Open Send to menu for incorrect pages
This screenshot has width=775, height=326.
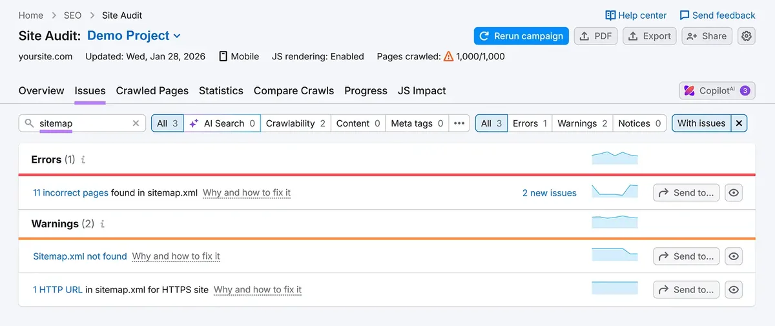(x=686, y=192)
